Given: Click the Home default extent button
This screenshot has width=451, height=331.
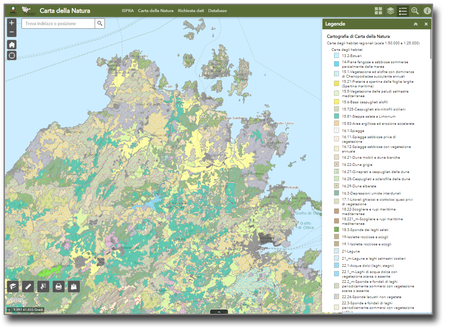Looking at the screenshot, I should 12,45.
